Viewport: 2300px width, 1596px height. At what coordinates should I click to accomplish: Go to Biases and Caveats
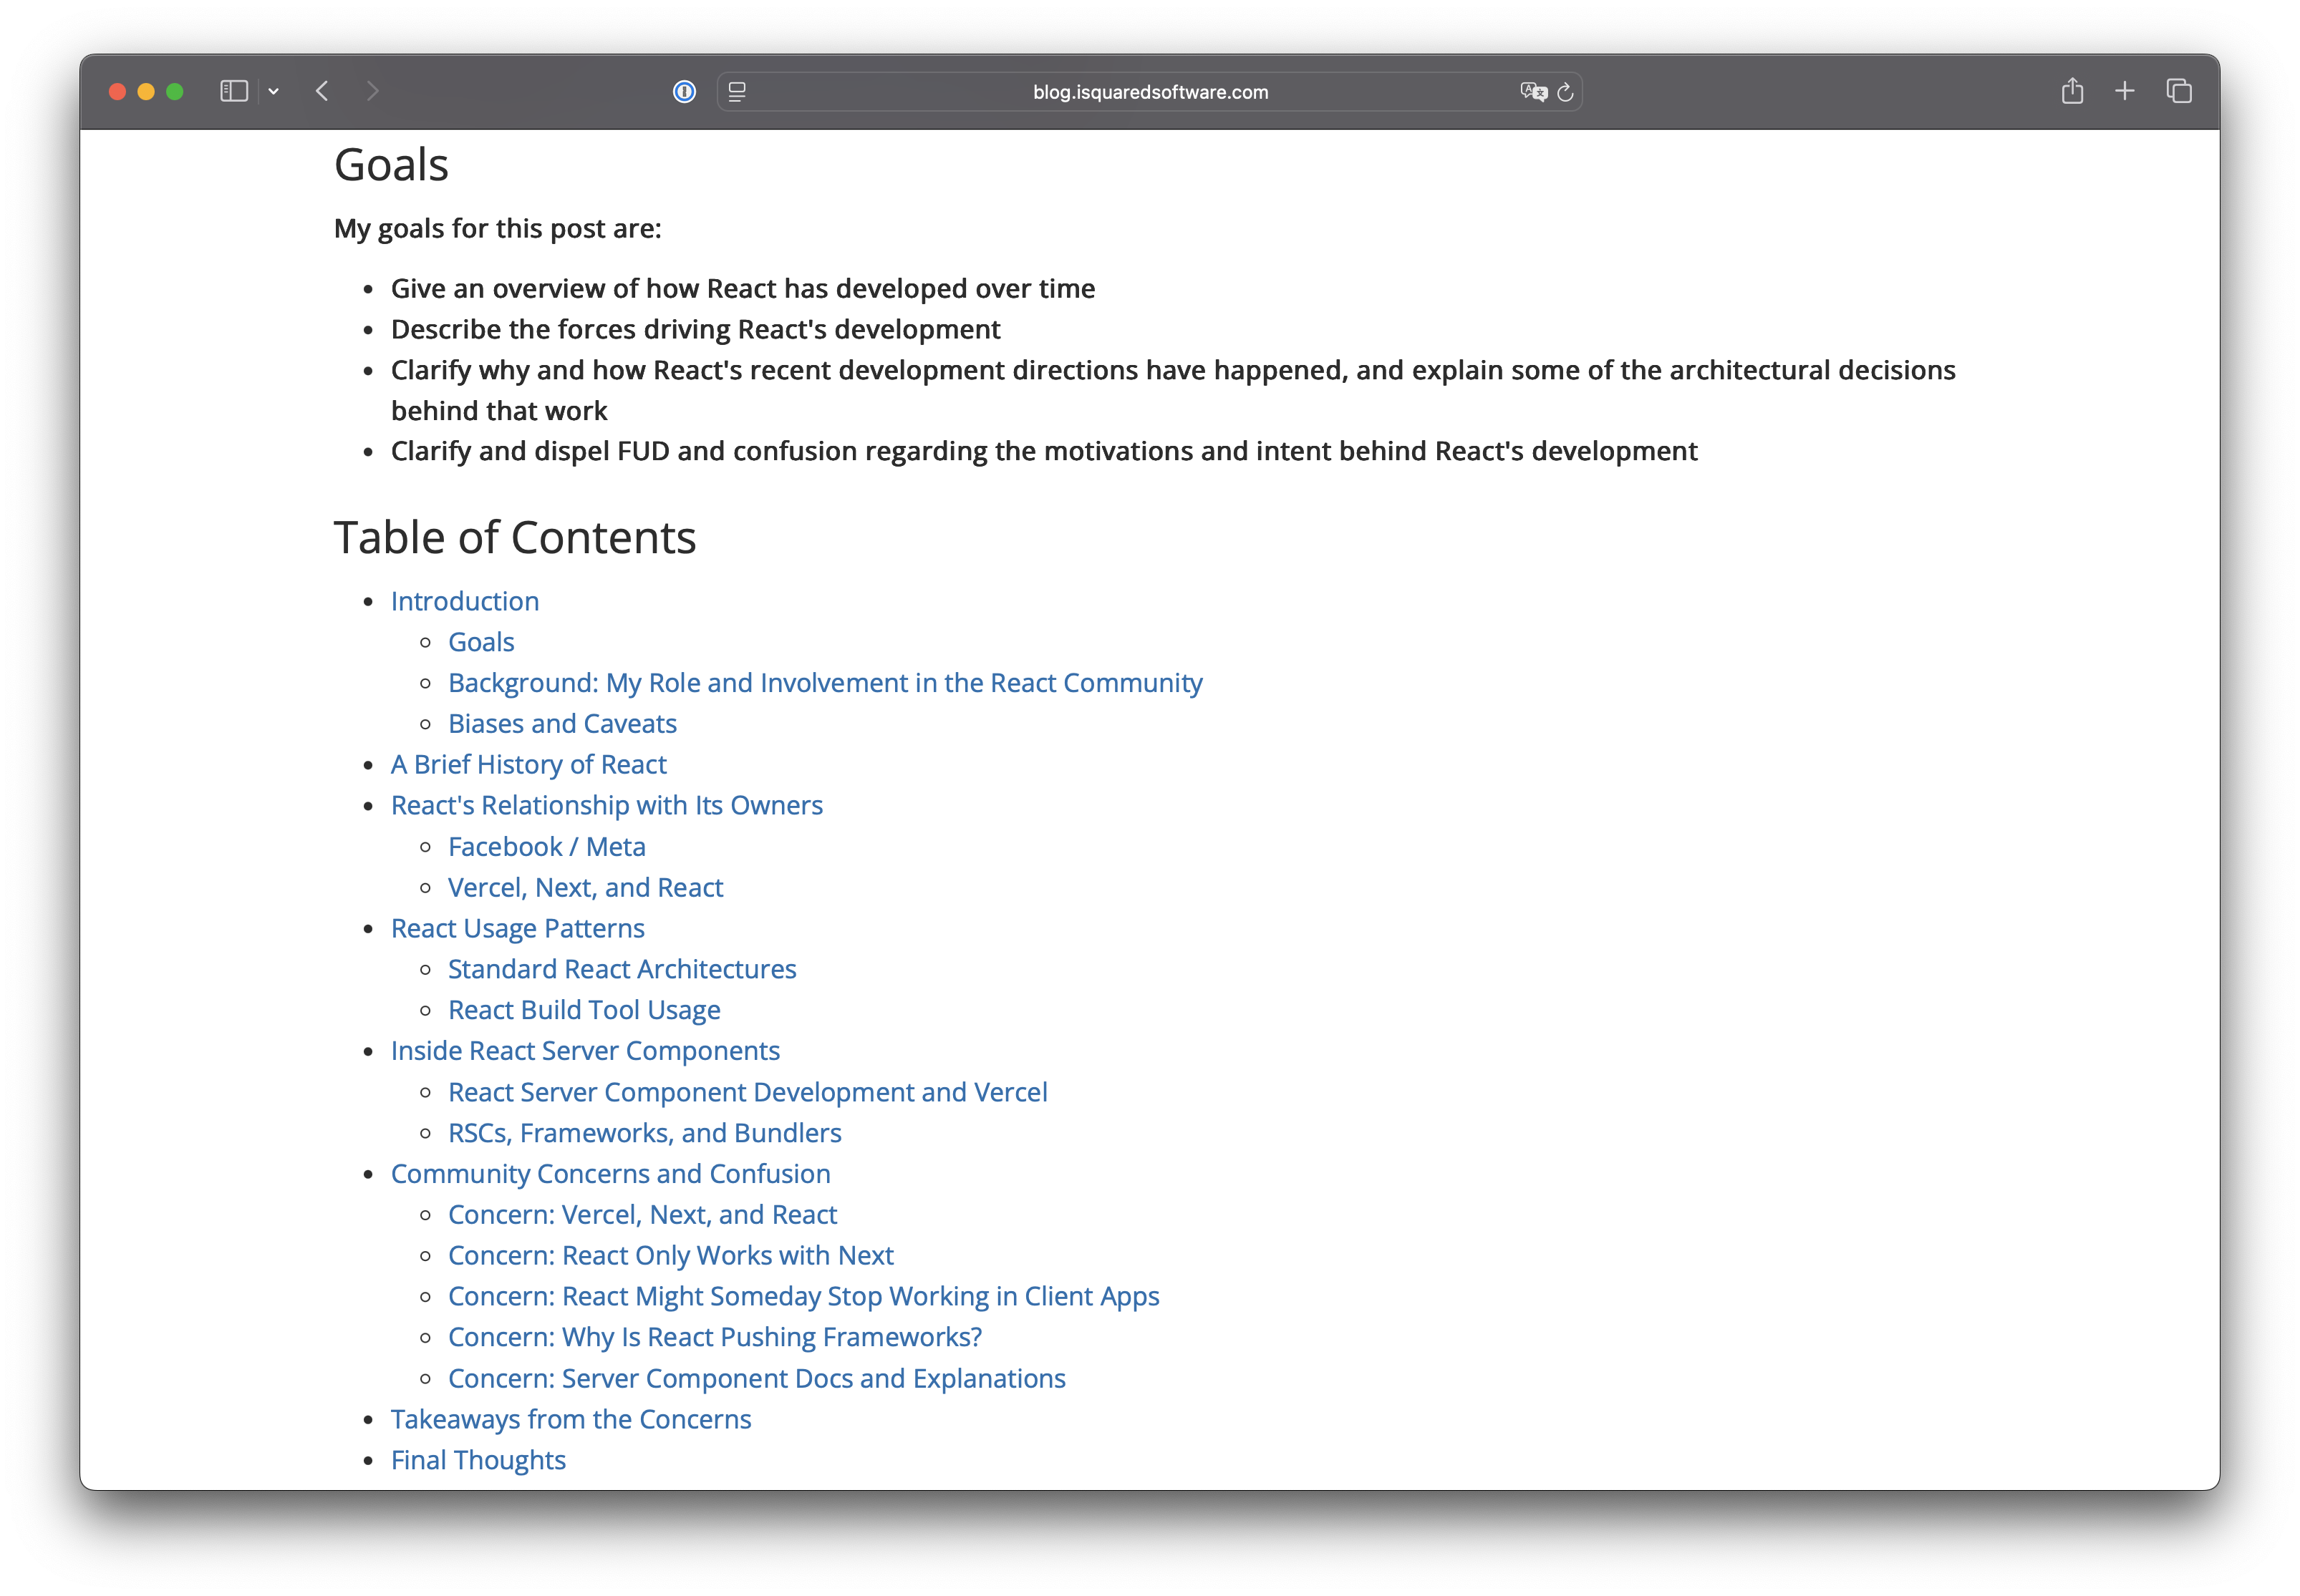point(562,724)
